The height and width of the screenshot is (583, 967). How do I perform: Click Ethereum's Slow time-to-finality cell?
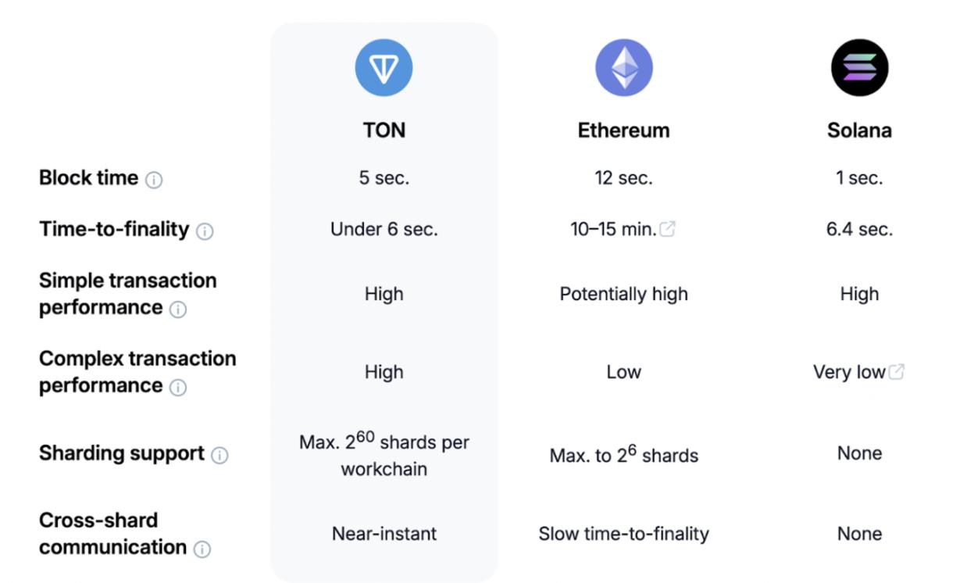(x=623, y=534)
